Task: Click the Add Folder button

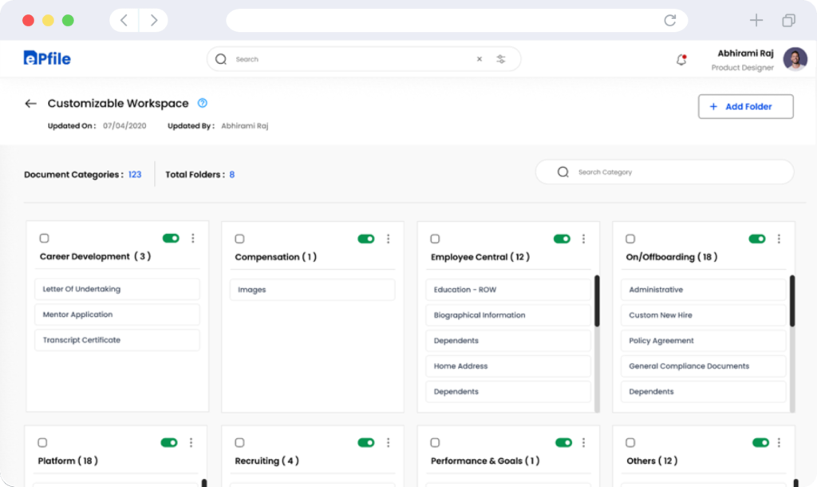Action: tap(745, 106)
